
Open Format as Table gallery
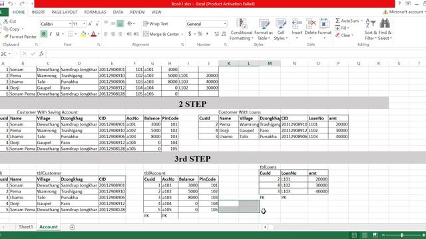pos(264,29)
